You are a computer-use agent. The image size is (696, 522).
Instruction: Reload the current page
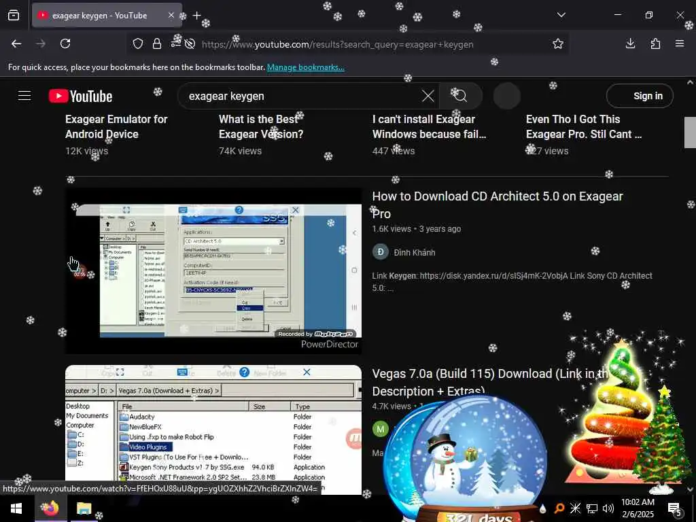(x=65, y=43)
